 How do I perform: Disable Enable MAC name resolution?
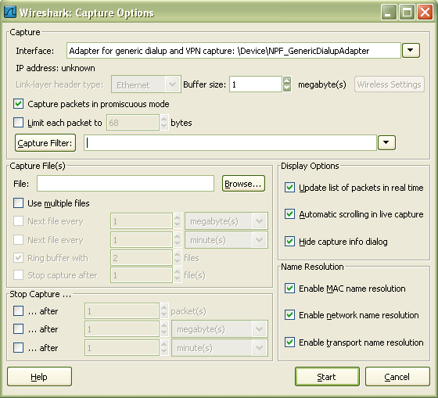tap(289, 289)
